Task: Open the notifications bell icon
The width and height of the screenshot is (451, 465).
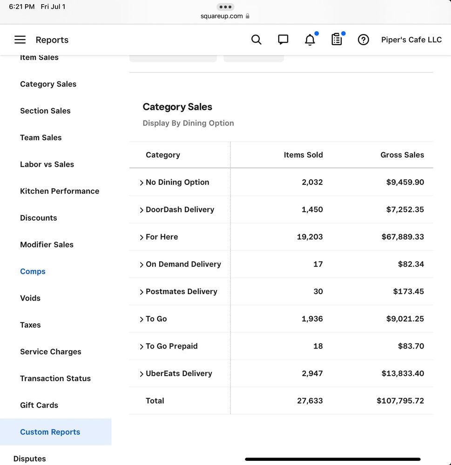Action: pos(310,40)
